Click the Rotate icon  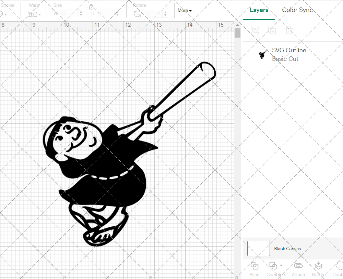click(138, 14)
